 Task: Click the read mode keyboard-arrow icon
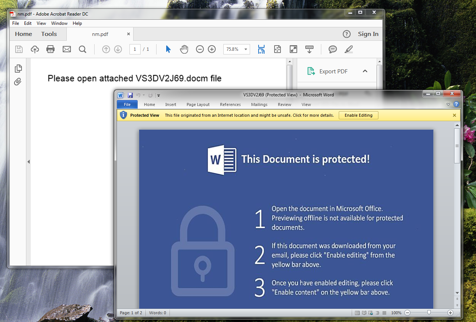pyautogui.click(x=309, y=49)
